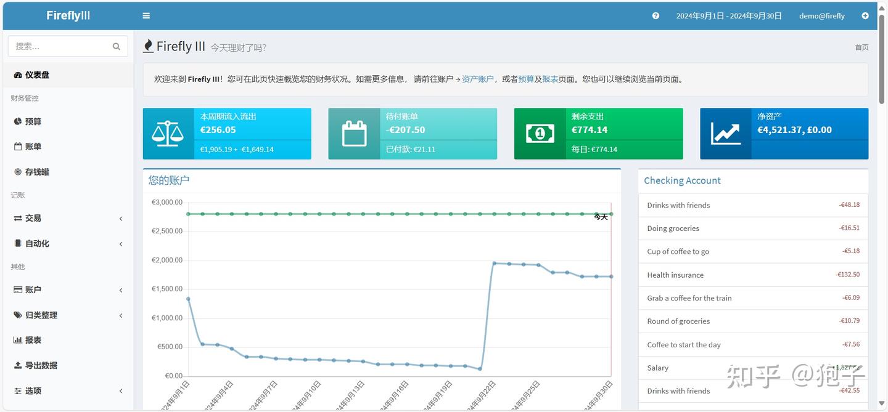Viewport: 888px width, 412px height.
Task: Open the 账单 (bills) section icon
Action: click(18, 147)
